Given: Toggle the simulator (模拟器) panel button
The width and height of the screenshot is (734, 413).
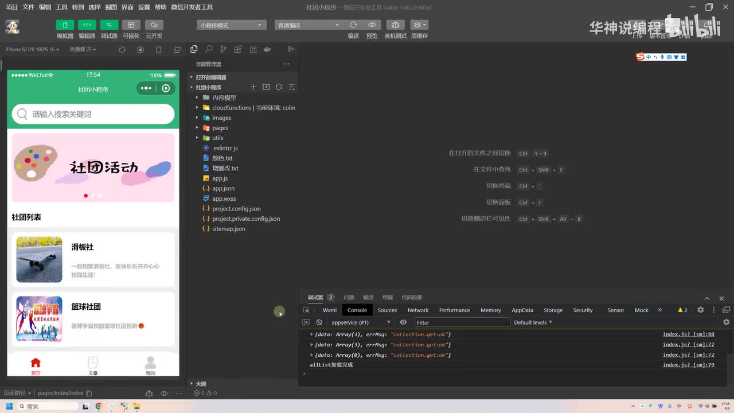Looking at the screenshot, I should tap(65, 25).
